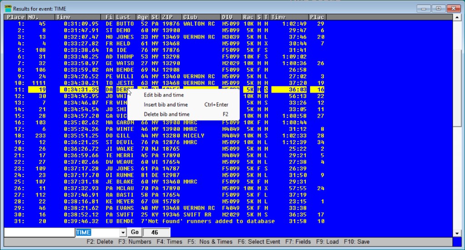This screenshot has width=465, height=250.
Task: Close the Results window
Action: click(453, 9)
